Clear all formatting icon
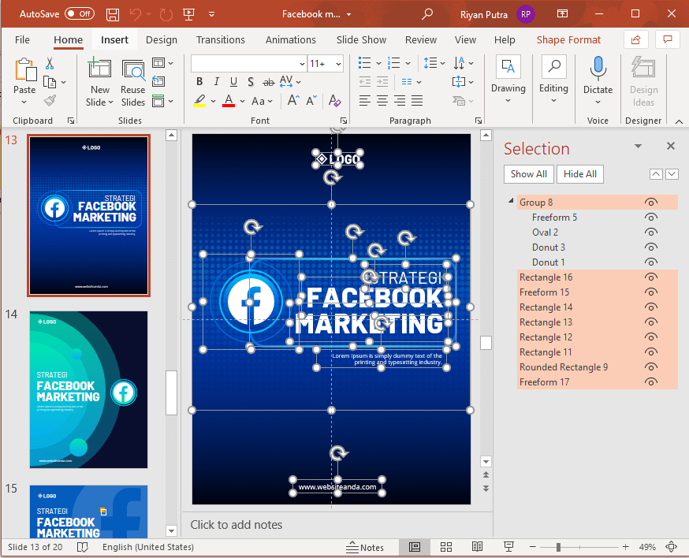The image size is (689, 558). coord(334,101)
